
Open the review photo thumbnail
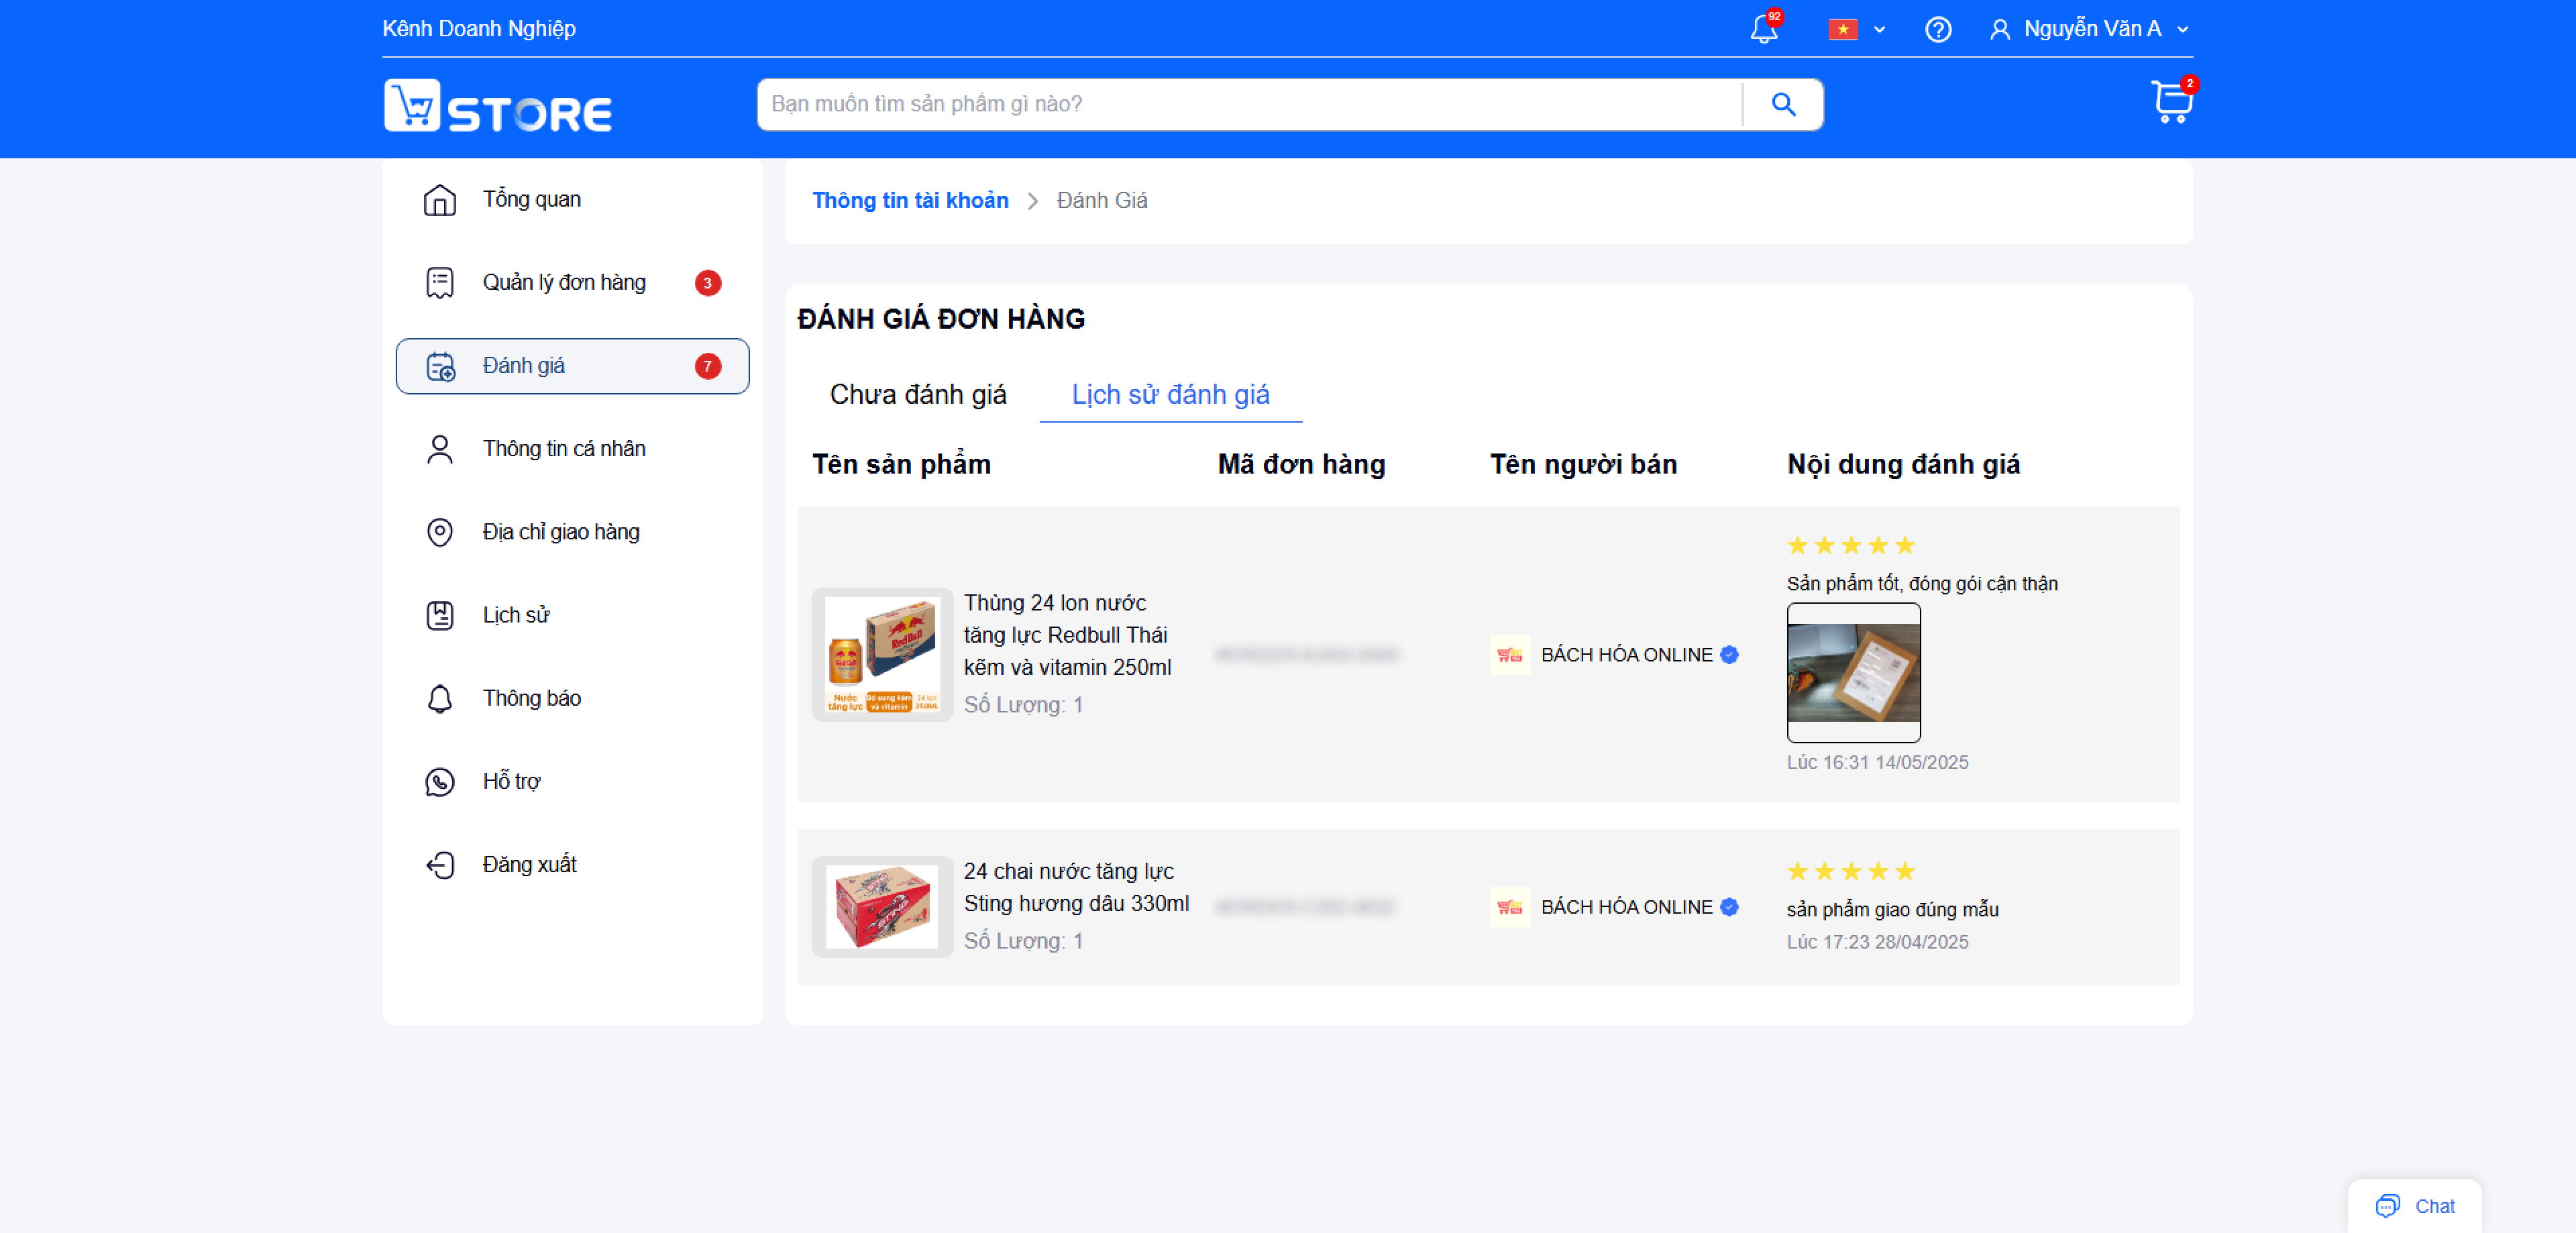click(x=1853, y=672)
